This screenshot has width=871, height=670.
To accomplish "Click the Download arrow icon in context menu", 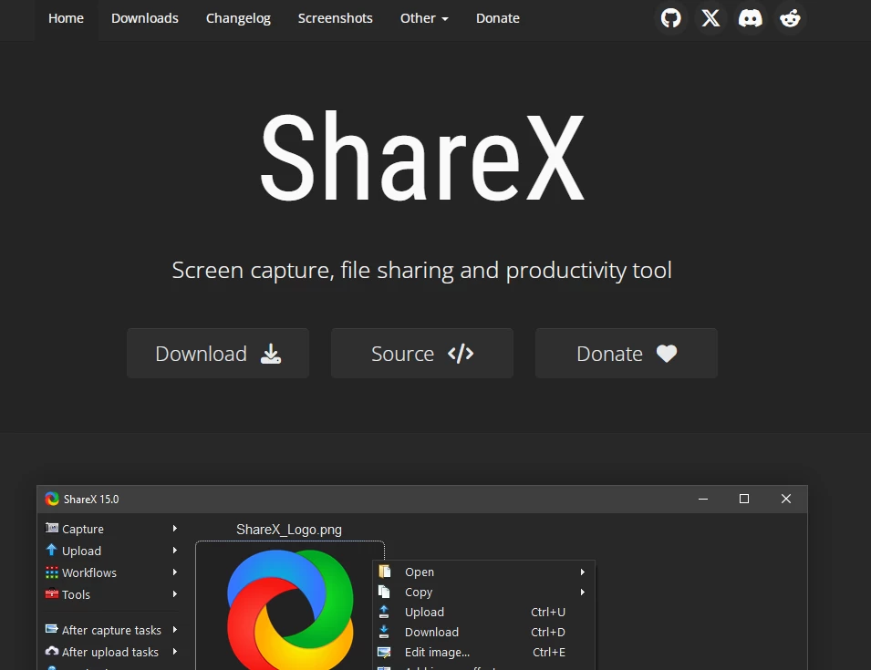I will coord(384,632).
